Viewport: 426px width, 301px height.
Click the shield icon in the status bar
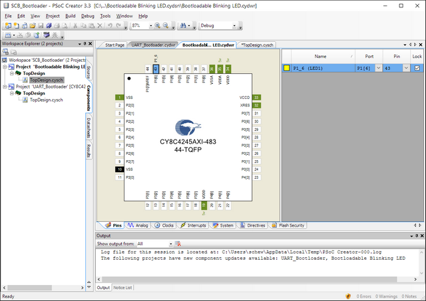[x=348, y=296]
